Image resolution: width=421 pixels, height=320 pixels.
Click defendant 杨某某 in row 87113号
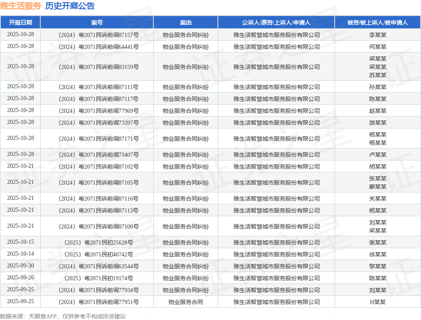tap(377, 210)
